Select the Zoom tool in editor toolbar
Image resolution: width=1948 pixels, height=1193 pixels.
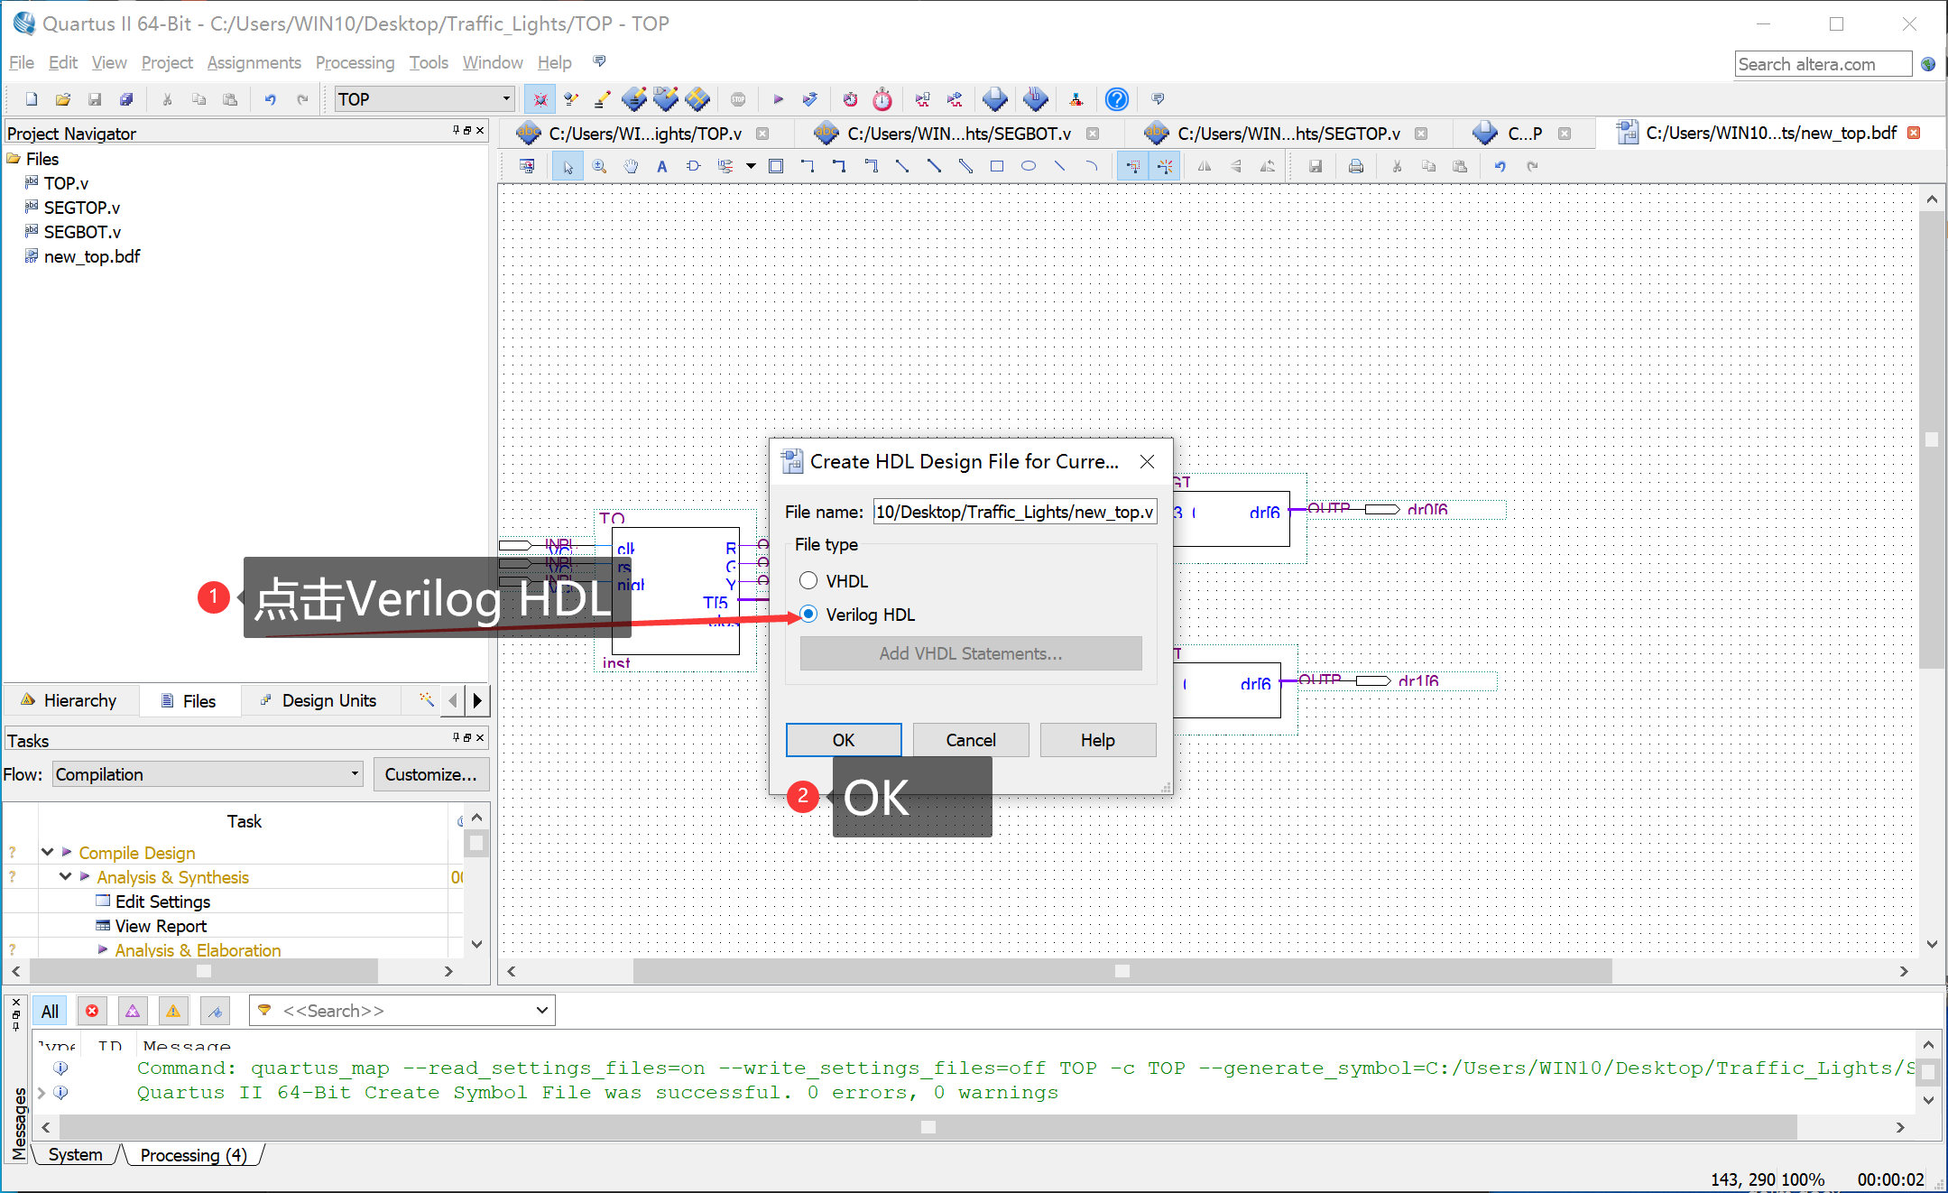click(599, 166)
